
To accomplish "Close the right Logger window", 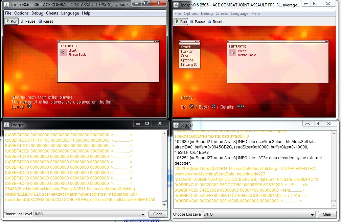I will [329, 124].
